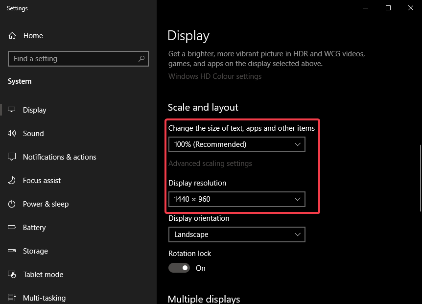Open the Multi-tasking settings page
Screen dimensions: 422x304
(44, 298)
